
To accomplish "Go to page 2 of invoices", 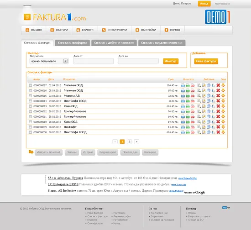I will click(x=129, y=141).
